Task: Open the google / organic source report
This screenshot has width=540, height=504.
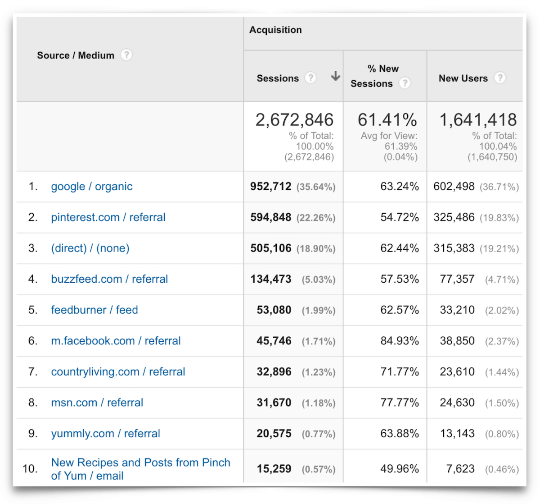Action: point(91,186)
